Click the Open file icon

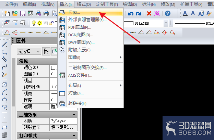point(15,13)
